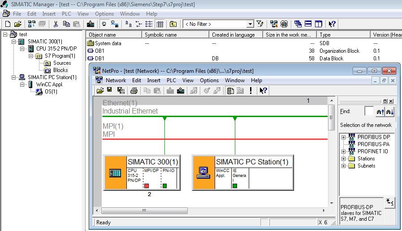Expand PROFINET IO in the catalog
The image size is (402, 231).
pos(344,151)
